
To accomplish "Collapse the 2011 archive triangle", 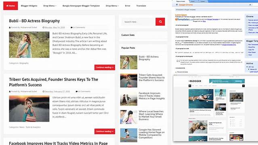I will tap(247, 67).
